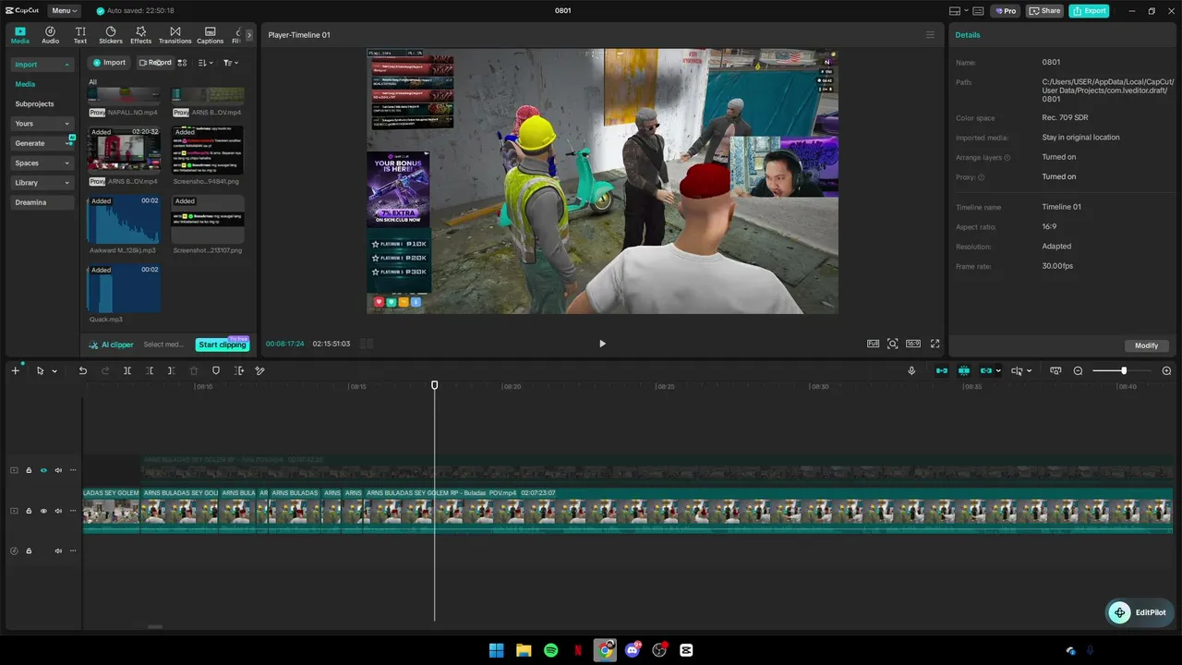Lock the top video track

(x=29, y=470)
